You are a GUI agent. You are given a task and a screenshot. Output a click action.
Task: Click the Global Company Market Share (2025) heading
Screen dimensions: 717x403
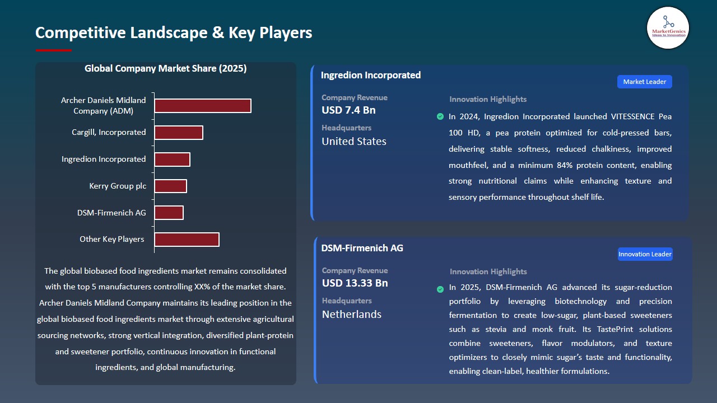(165, 68)
